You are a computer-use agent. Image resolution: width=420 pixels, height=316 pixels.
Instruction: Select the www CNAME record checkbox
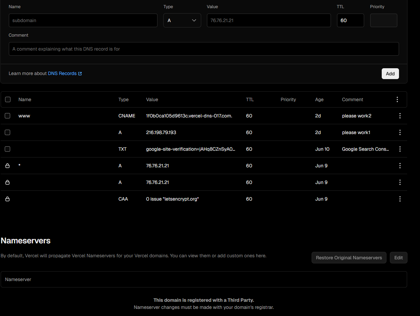click(7, 116)
